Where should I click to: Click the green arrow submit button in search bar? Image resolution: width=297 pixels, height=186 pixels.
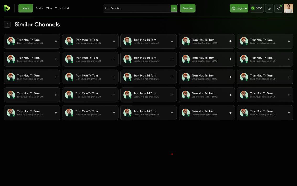174,8
